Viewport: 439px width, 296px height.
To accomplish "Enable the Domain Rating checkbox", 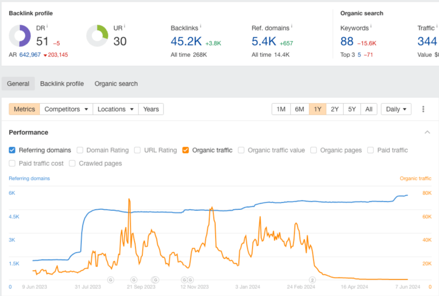I will coord(80,150).
